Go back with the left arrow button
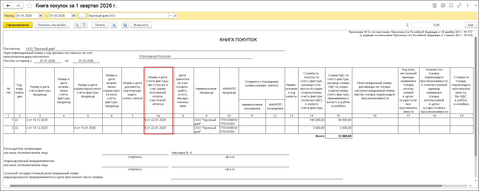This screenshot has width=479, height=191. [8, 5]
